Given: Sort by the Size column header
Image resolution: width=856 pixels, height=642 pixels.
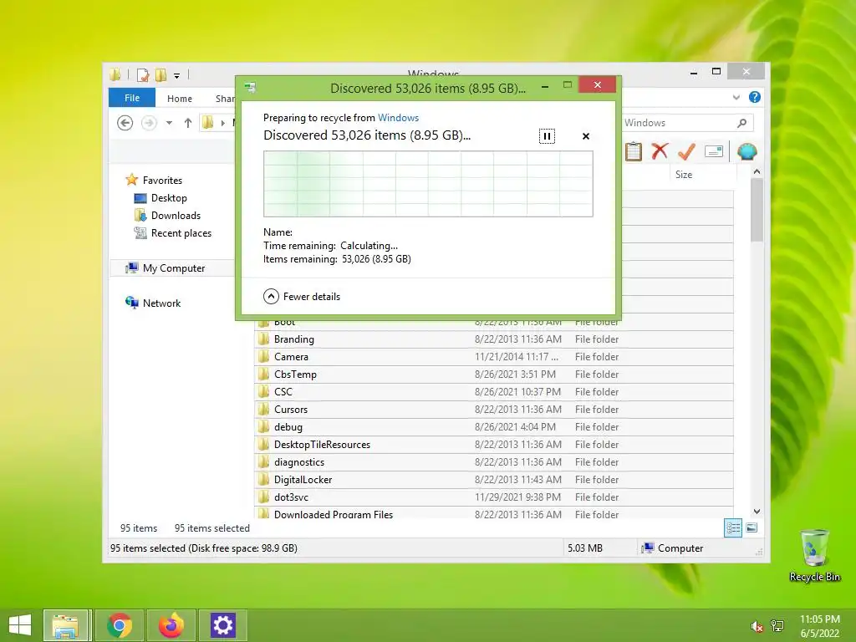Looking at the screenshot, I should pos(702,175).
